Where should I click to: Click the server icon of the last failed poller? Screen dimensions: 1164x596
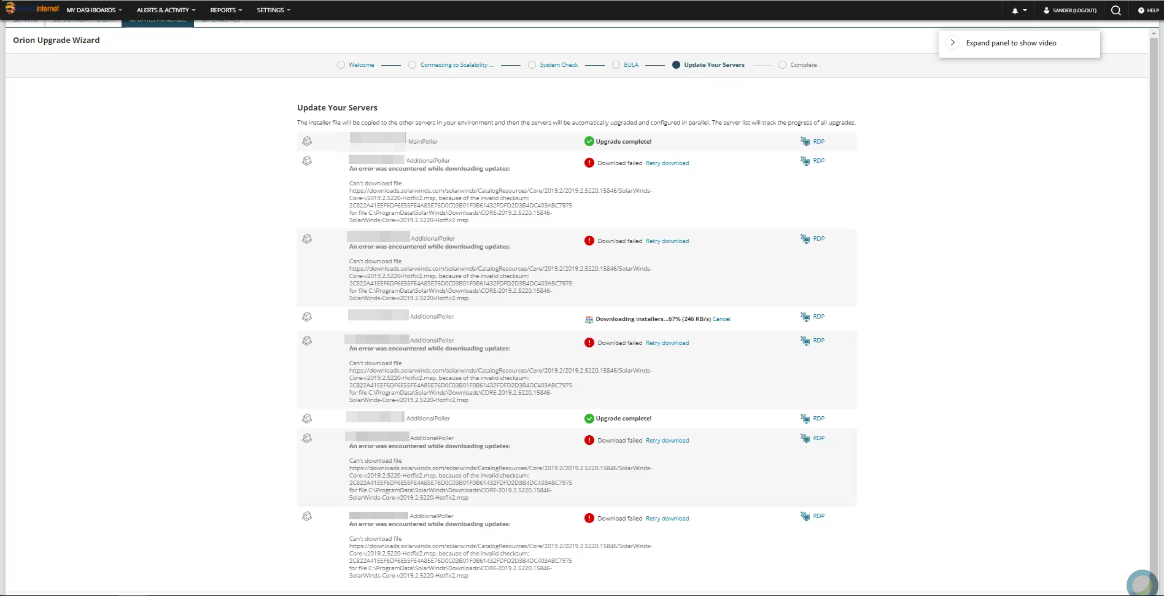pyautogui.click(x=307, y=516)
